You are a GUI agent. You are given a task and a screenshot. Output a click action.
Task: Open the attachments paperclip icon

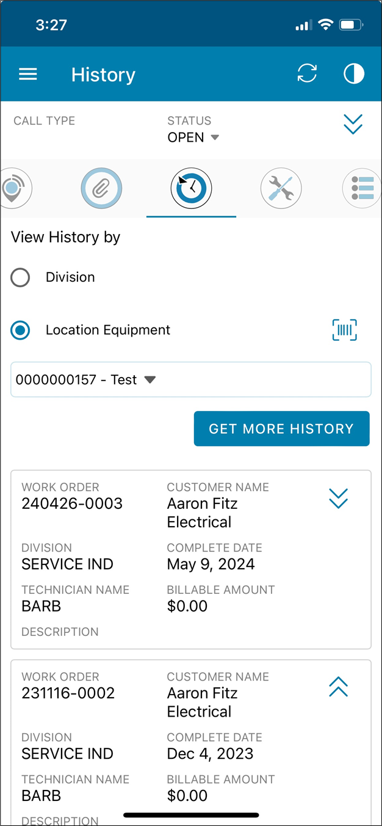click(x=101, y=188)
